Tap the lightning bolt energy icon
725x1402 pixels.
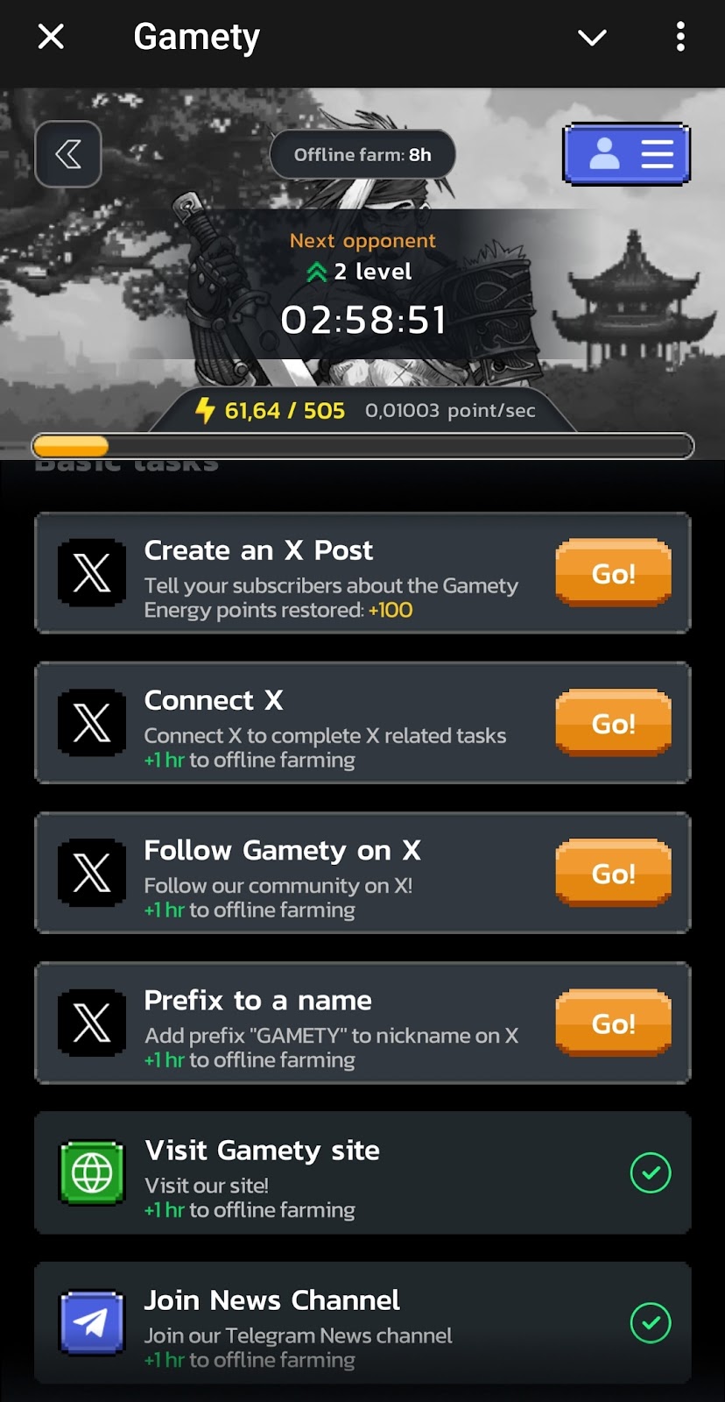pos(205,409)
